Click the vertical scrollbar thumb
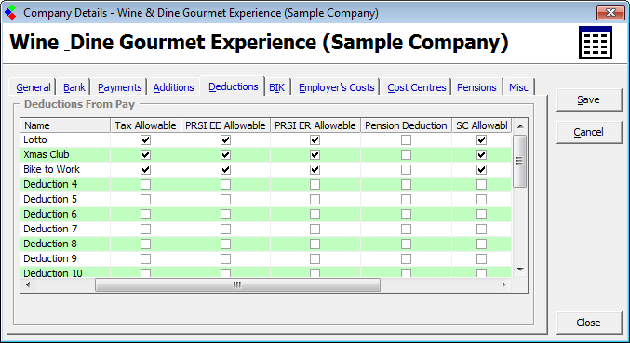Image resolution: width=630 pixels, height=343 pixels. [520, 161]
